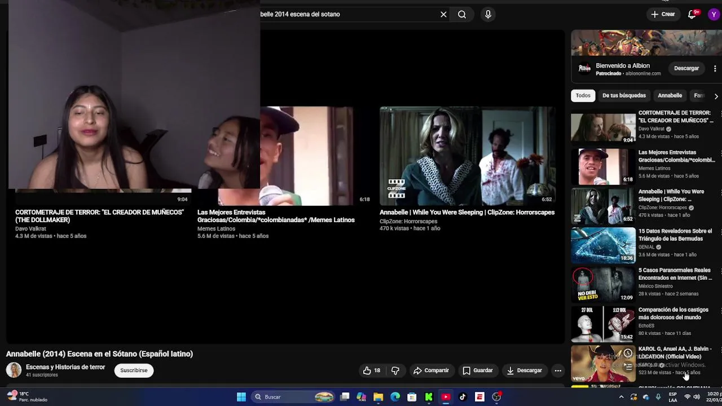Select the Annabelle filter chip
722x406 pixels.
pyautogui.click(x=670, y=95)
